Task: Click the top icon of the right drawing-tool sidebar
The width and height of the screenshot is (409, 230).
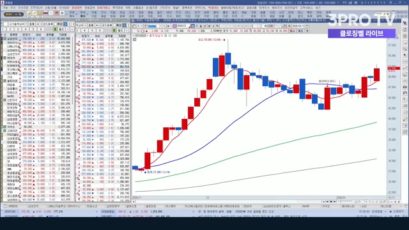Action: click(x=405, y=24)
